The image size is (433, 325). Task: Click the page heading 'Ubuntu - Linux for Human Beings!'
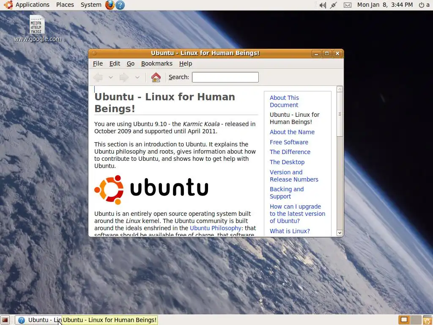point(165,102)
